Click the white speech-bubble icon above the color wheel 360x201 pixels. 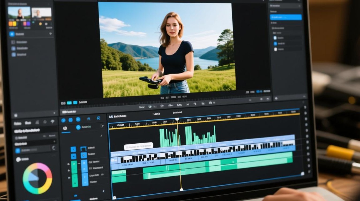(x=18, y=159)
